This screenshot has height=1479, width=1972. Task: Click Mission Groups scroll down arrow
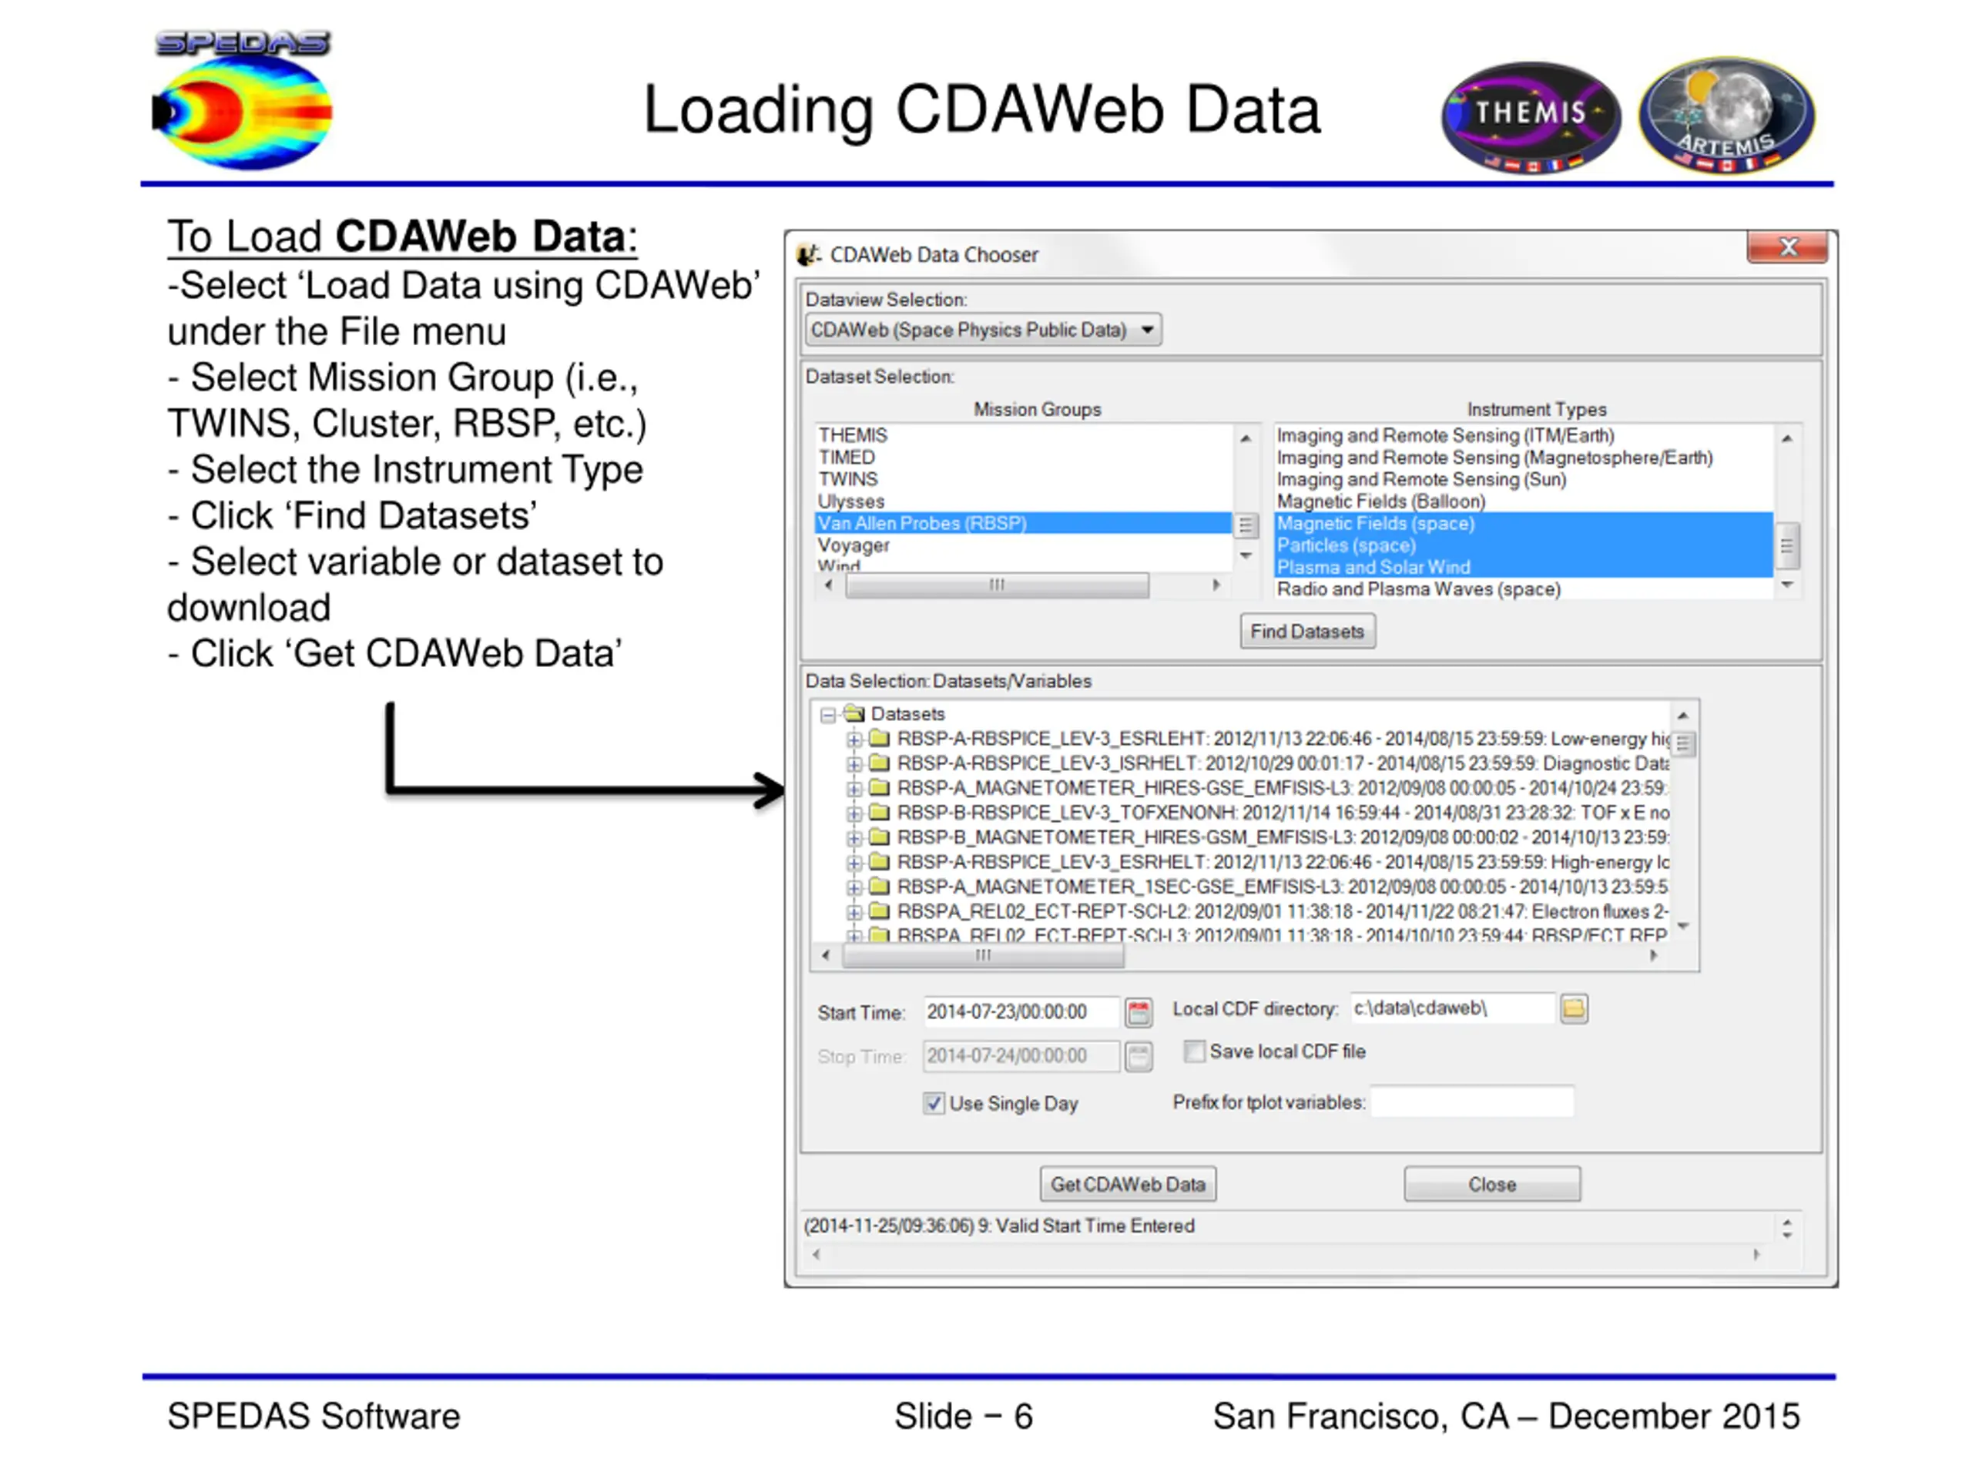point(1246,555)
